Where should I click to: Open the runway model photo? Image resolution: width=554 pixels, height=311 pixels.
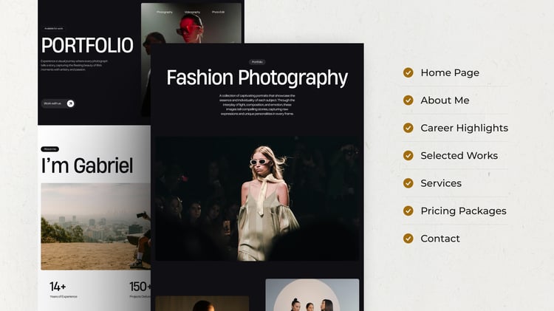coord(257,199)
